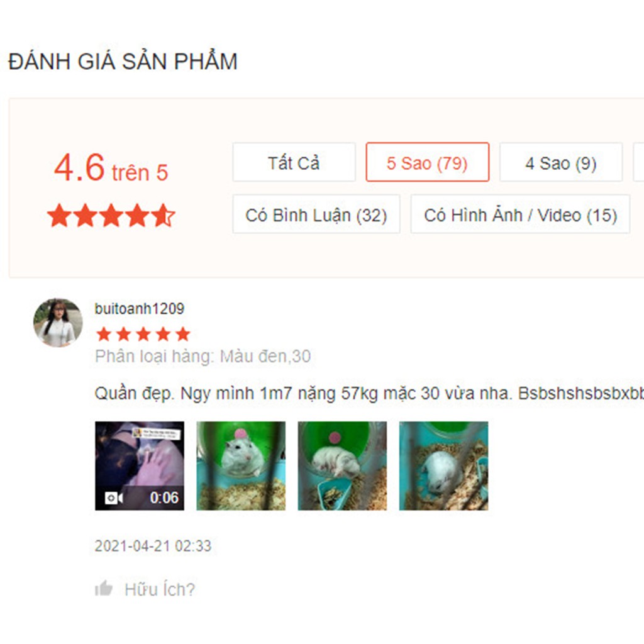Open the buitoanh1209 username link
This screenshot has height=644, width=644.
(x=139, y=308)
